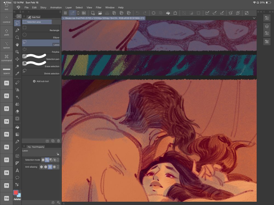Select the Blend tool with droplets icon
This screenshot has width=274, height=205.
tap(17, 104)
